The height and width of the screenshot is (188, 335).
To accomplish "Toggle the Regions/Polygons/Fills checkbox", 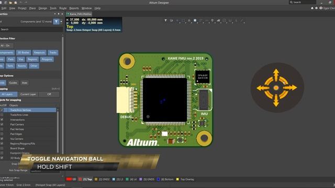I will click(2, 144).
